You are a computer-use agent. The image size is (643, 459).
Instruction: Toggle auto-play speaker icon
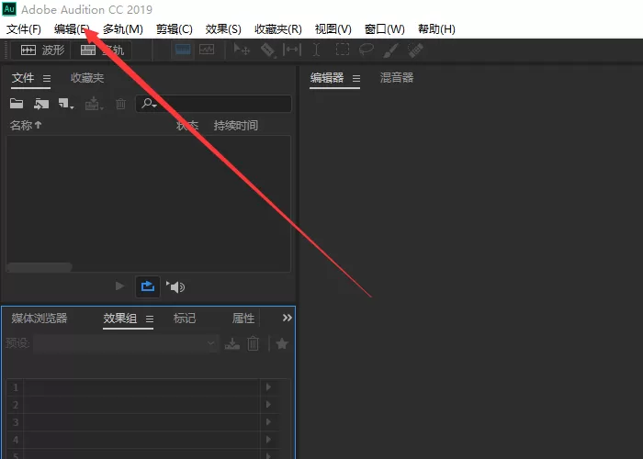[x=175, y=286]
